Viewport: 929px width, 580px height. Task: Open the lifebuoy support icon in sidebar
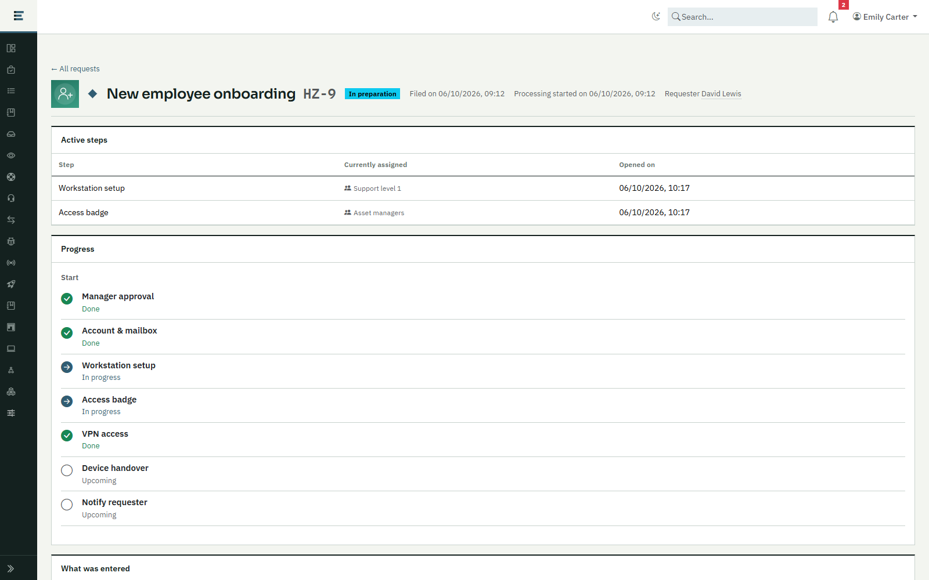[11, 177]
